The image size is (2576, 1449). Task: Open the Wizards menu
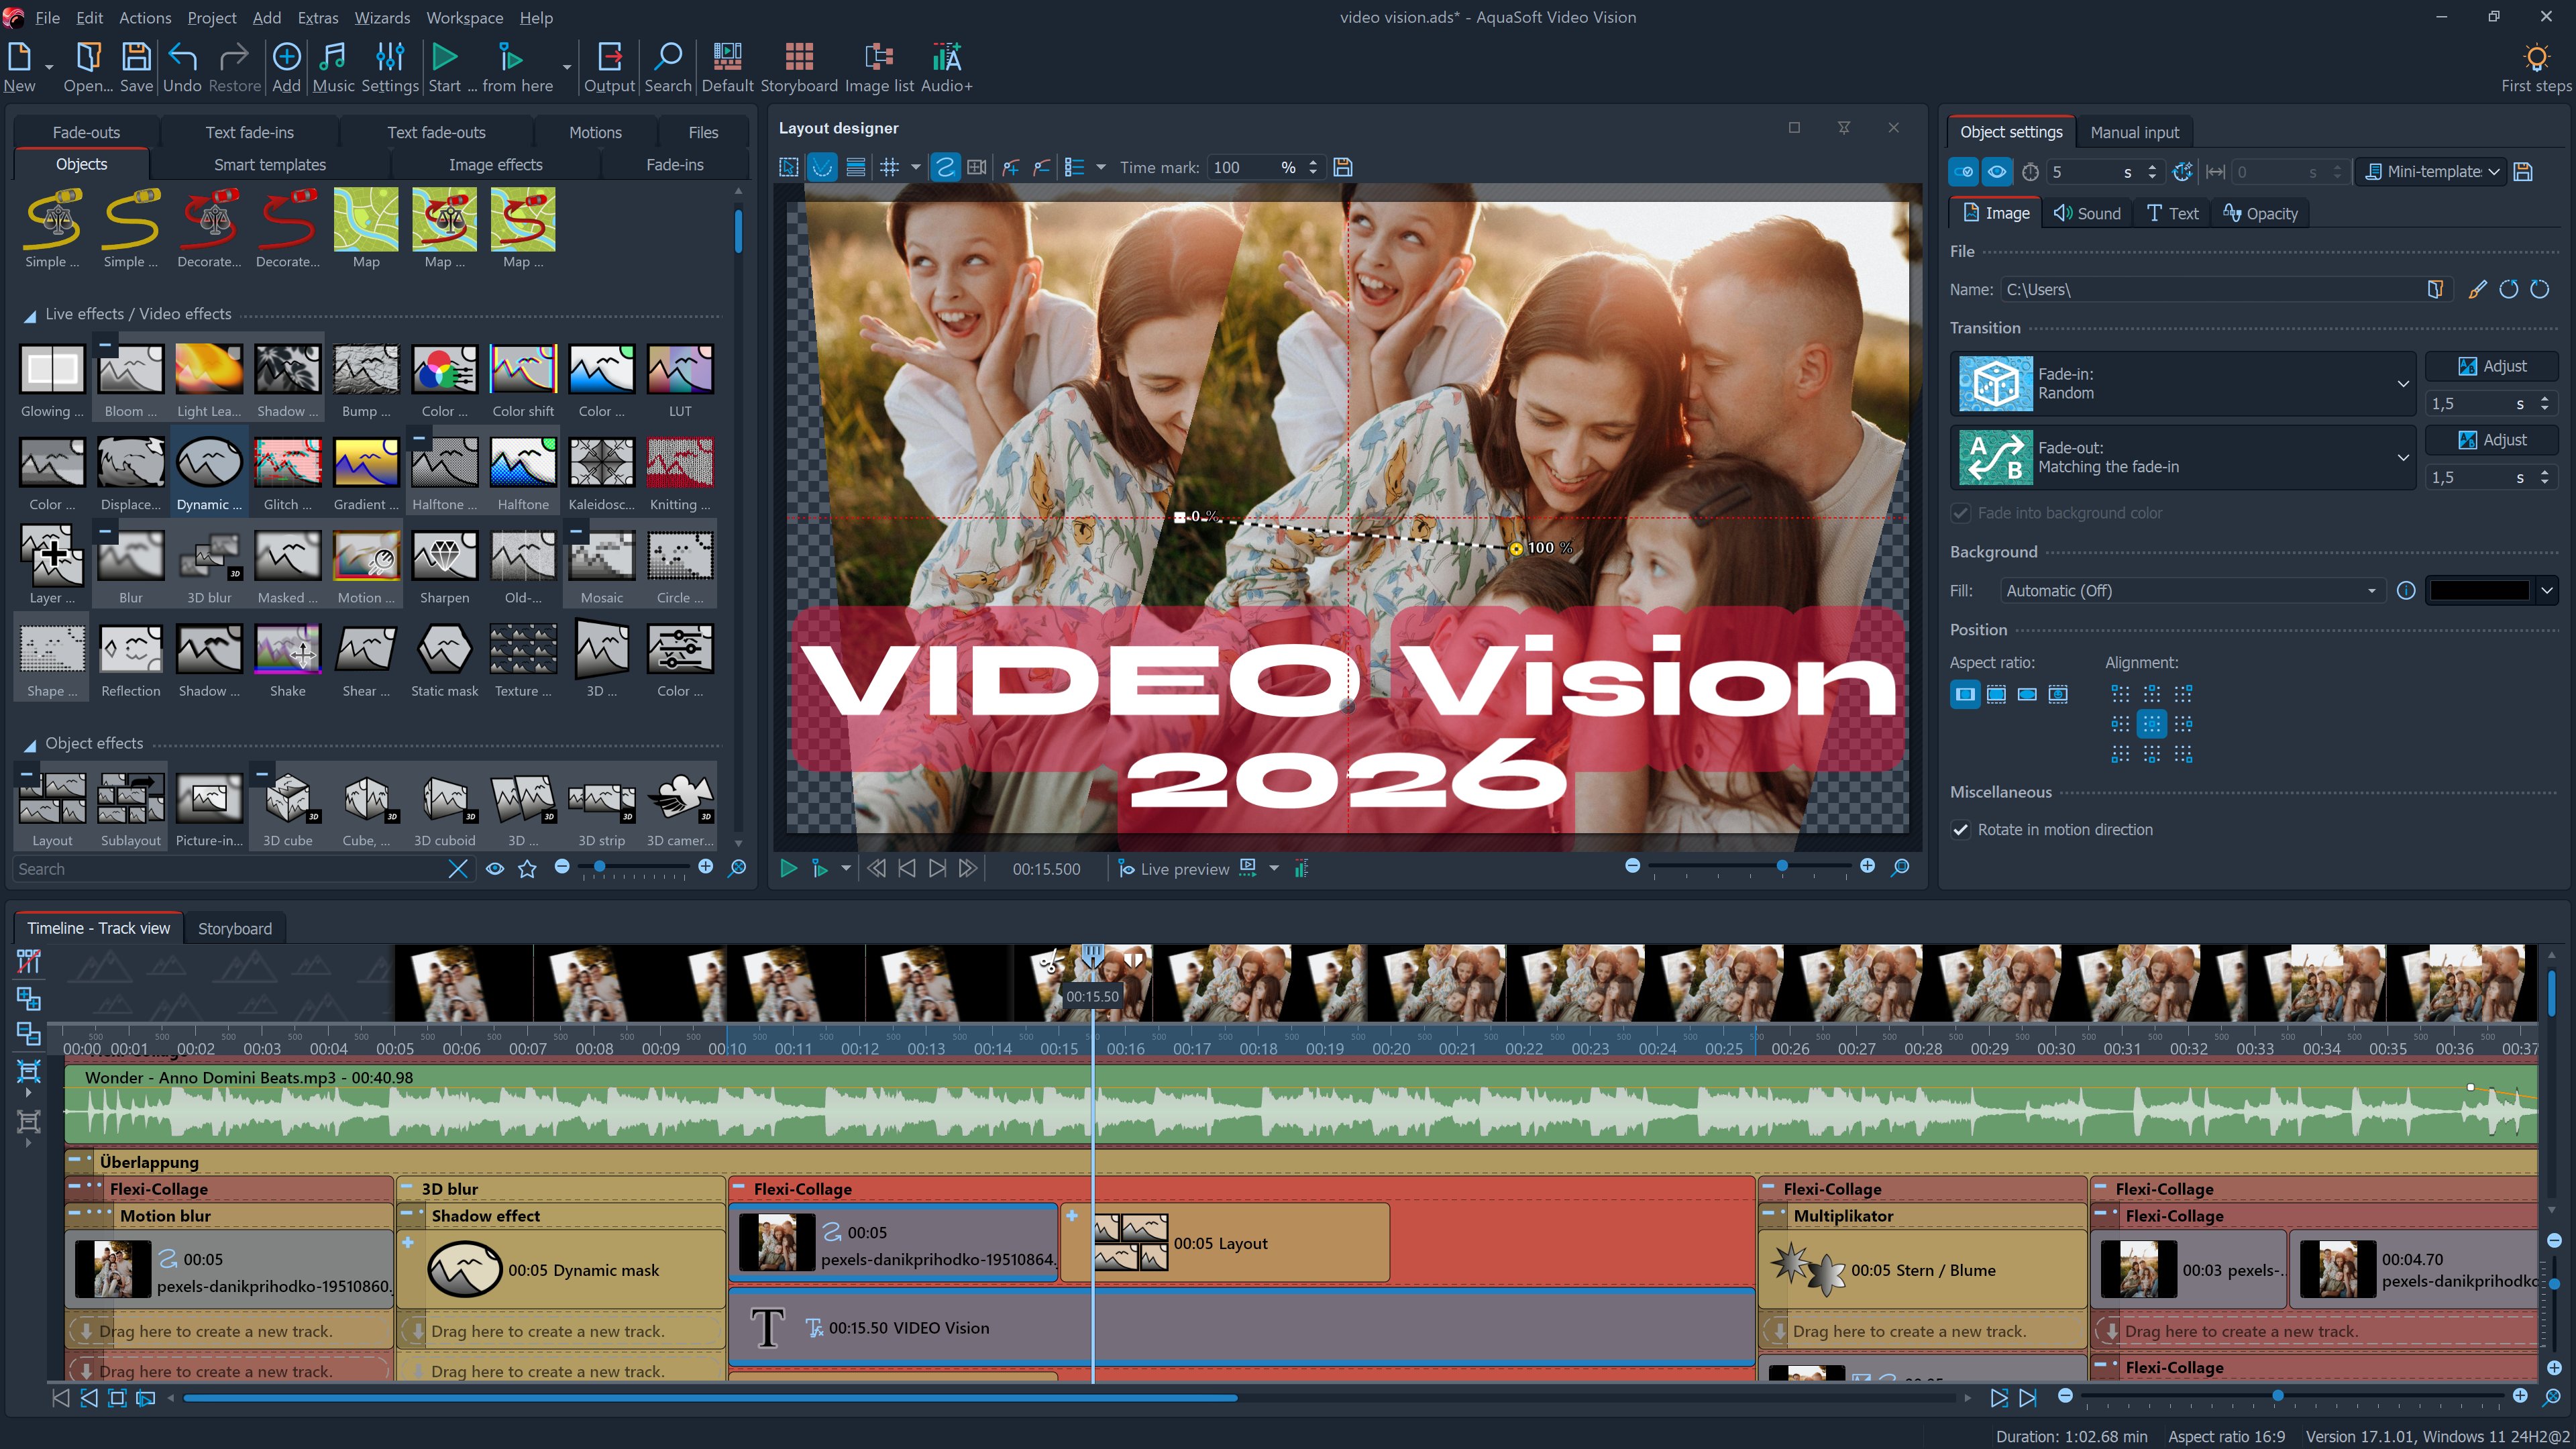(x=382, y=17)
